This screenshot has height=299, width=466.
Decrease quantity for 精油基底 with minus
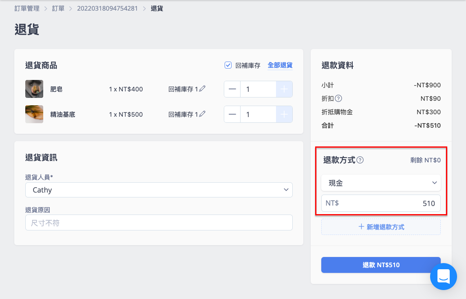pyautogui.click(x=232, y=115)
